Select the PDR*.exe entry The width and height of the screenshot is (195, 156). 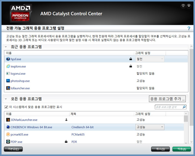click(x=17, y=142)
